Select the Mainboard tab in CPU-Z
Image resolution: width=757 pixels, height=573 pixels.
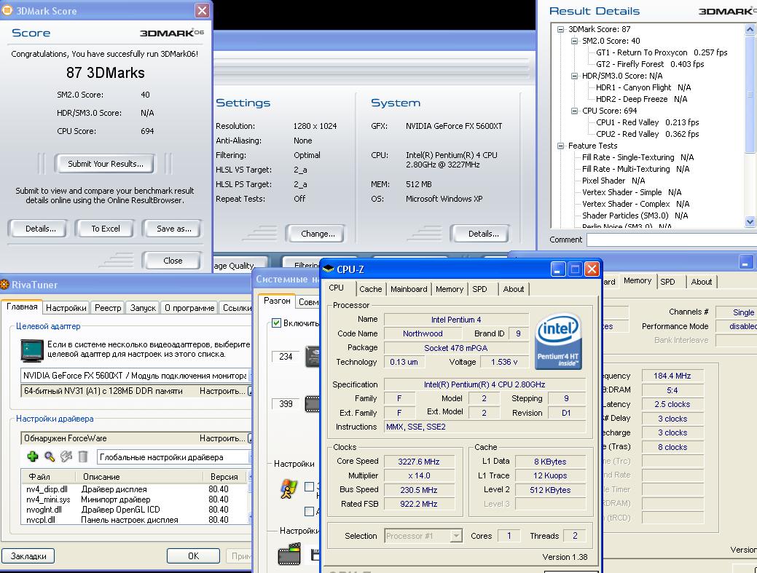[409, 289]
